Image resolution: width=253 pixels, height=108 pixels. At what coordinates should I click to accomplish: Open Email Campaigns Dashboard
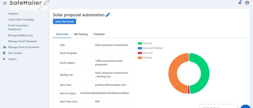[18, 27]
